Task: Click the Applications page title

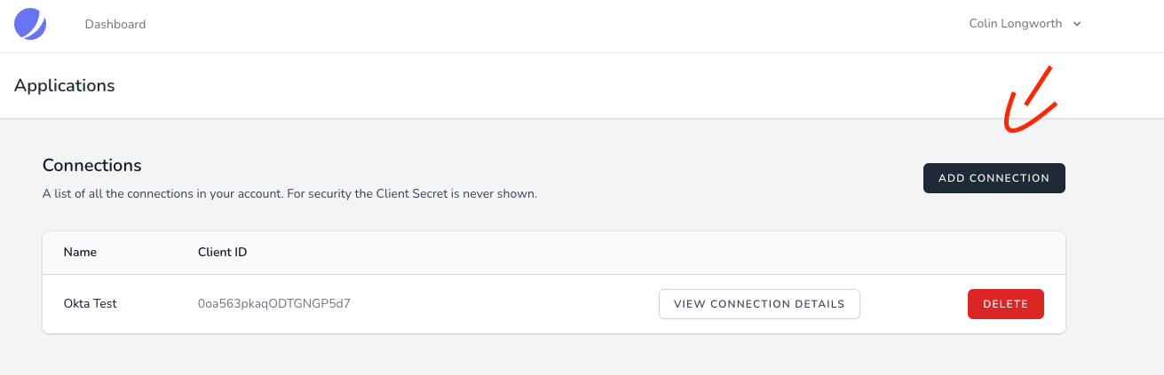Action: 65,85
